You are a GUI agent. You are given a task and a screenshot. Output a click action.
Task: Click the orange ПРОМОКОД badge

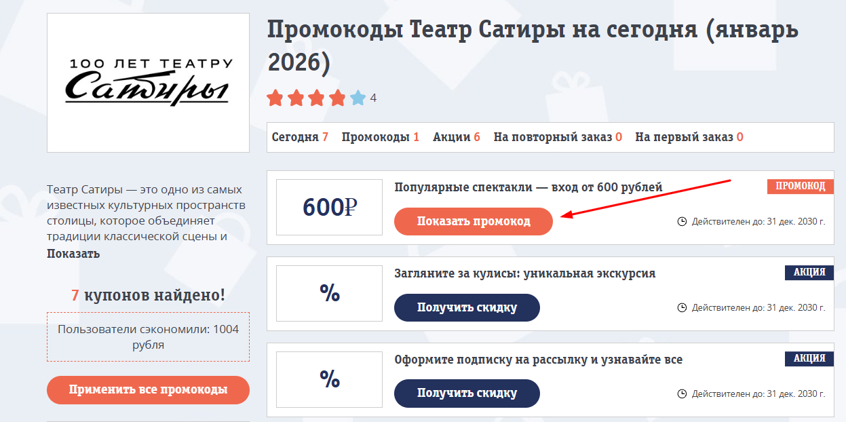coord(800,185)
